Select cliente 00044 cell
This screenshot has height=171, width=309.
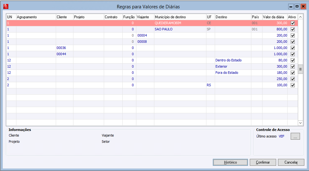(x=65, y=54)
